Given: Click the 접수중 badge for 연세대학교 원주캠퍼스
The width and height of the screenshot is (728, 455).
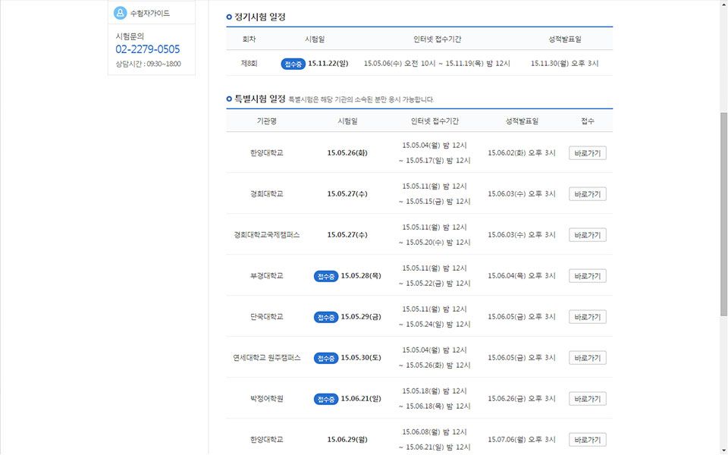Looking at the screenshot, I should coord(326,358).
